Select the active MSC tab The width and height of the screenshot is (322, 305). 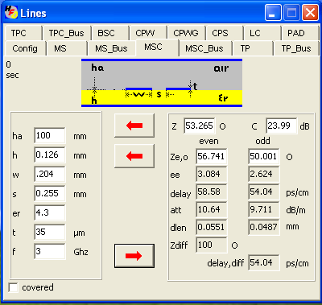157,47
